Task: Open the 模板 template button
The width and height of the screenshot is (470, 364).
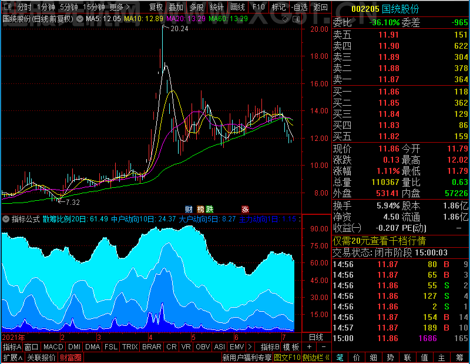Action: (x=291, y=347)
